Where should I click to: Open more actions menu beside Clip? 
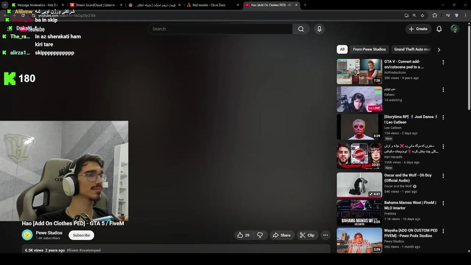click(326, 235)
